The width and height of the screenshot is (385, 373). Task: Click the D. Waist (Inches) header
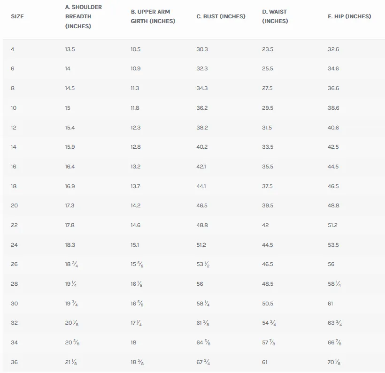[275, 16]
